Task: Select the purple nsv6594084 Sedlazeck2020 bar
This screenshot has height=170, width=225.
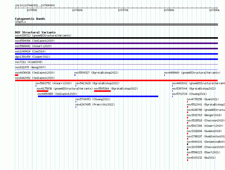Action: [x=116, y=43]
